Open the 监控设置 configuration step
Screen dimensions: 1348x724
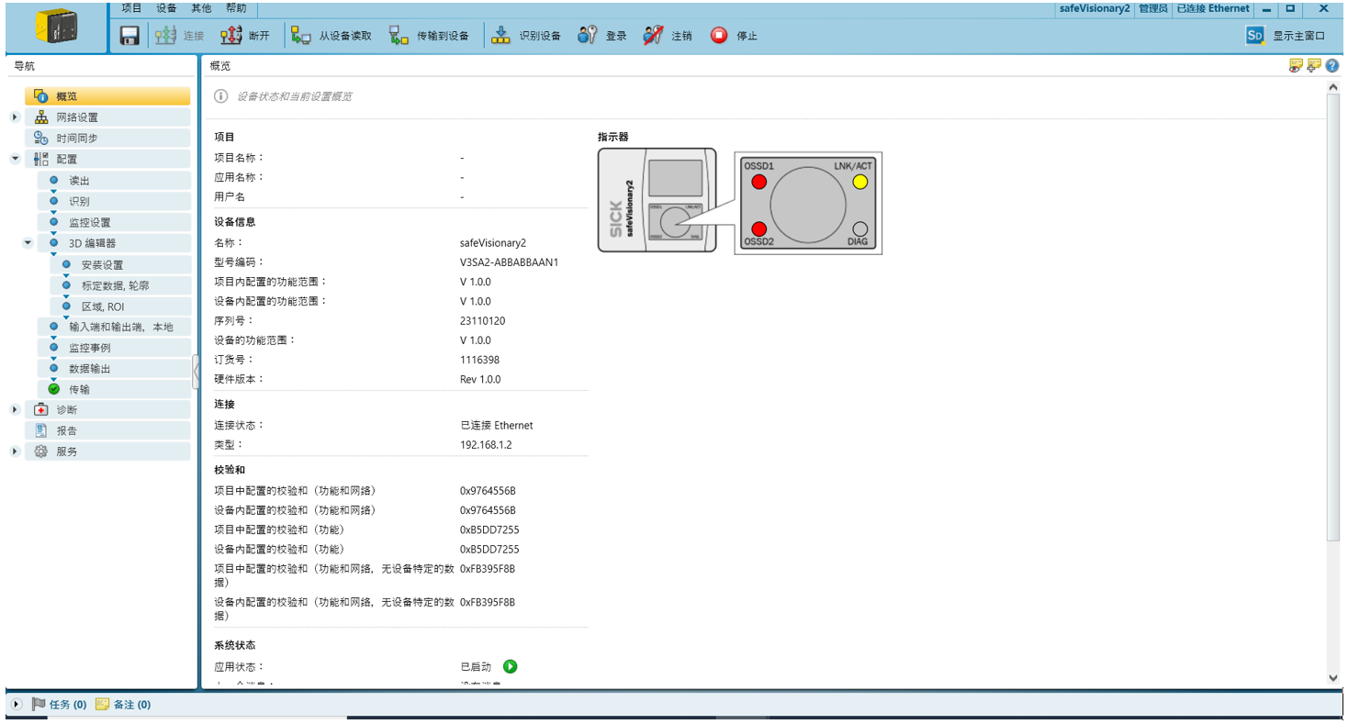(114, 222)
